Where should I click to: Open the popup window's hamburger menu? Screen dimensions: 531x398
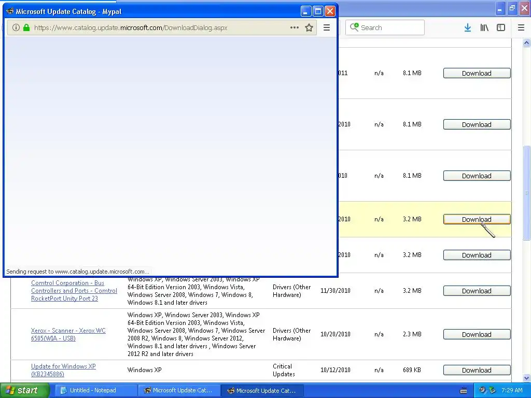pos(327,28)
